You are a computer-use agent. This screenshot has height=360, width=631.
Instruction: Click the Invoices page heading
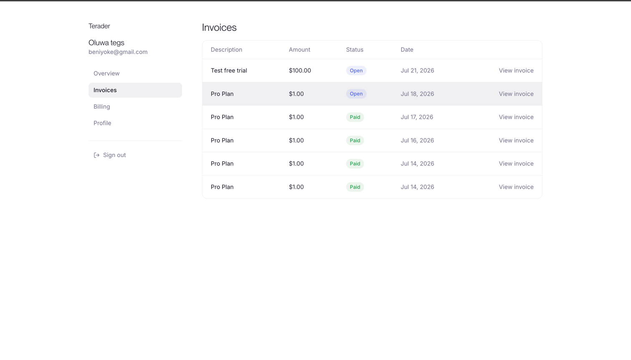(219, 28)
